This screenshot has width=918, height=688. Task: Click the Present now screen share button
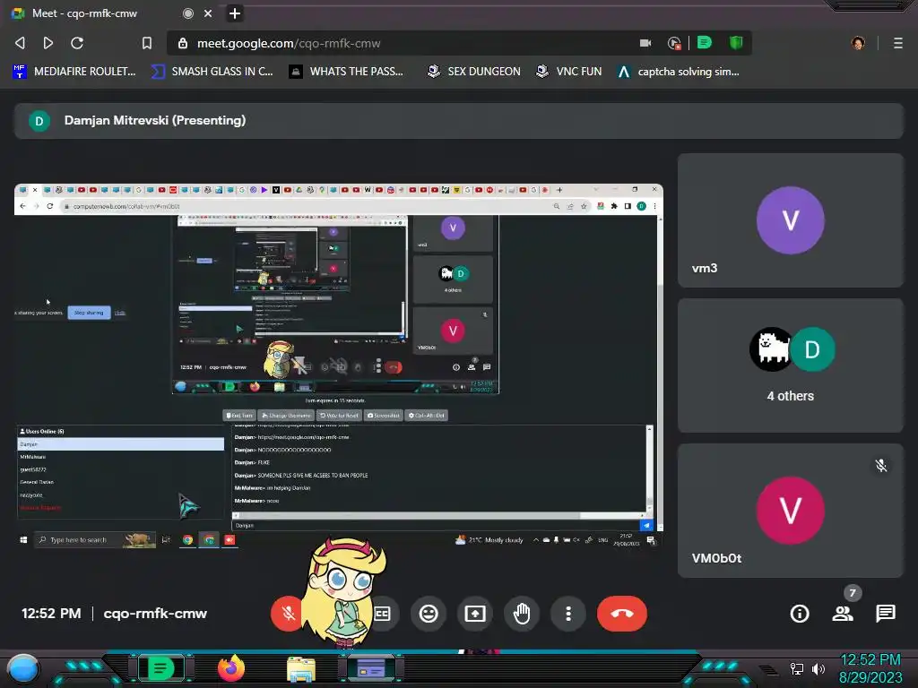click(x=475, y=613)
